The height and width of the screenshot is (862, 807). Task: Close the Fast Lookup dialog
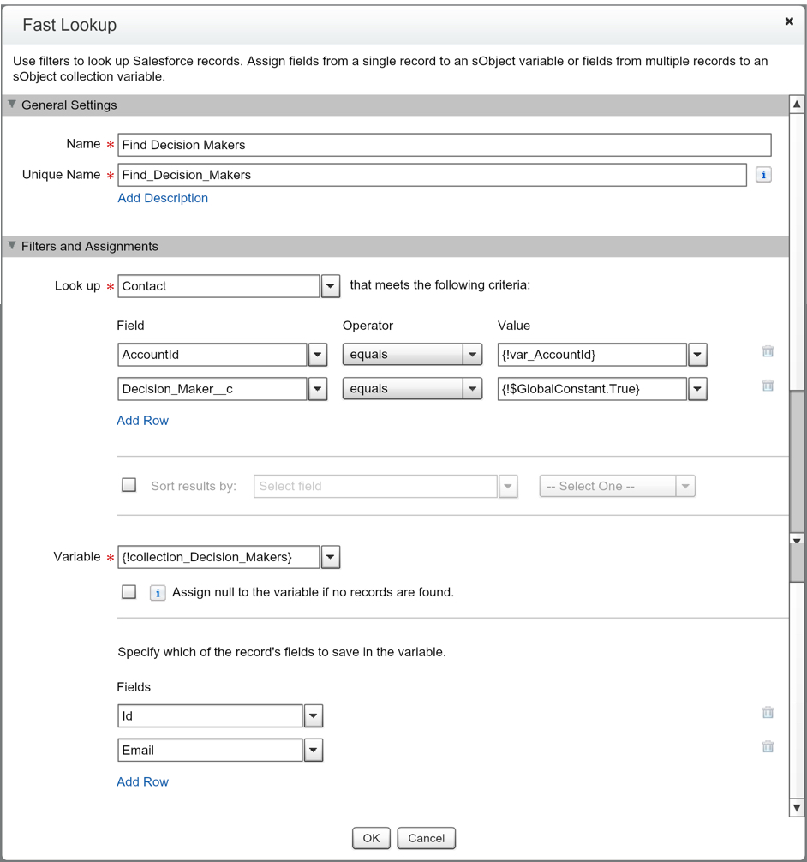tap(789, 21)
